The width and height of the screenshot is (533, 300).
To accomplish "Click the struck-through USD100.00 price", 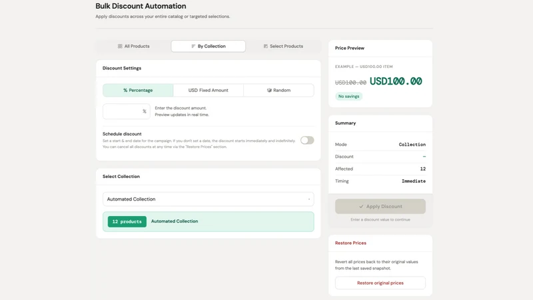I will (350, 82).
